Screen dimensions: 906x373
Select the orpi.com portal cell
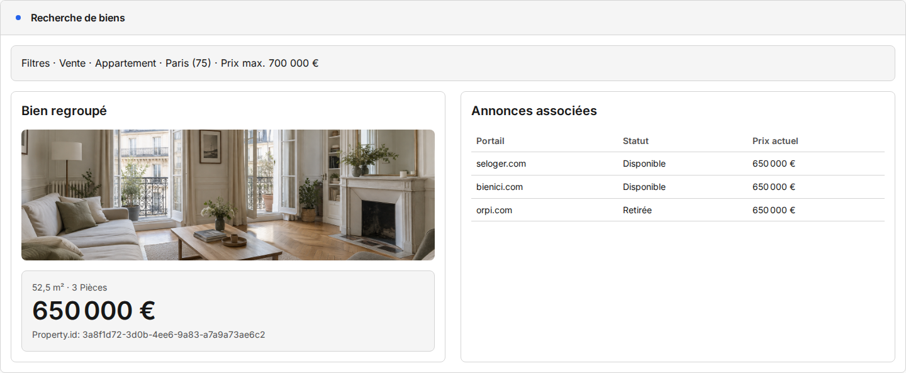[x=495, y=210]
